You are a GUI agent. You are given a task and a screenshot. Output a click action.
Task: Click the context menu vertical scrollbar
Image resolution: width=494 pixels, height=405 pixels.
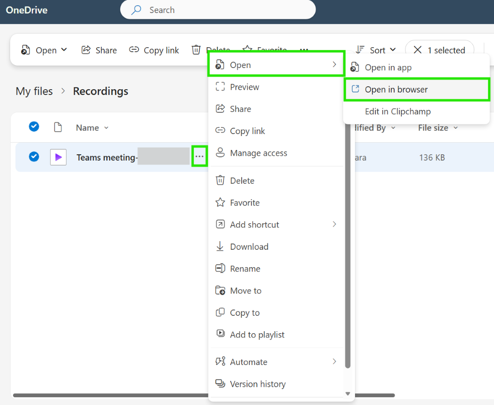348,245
